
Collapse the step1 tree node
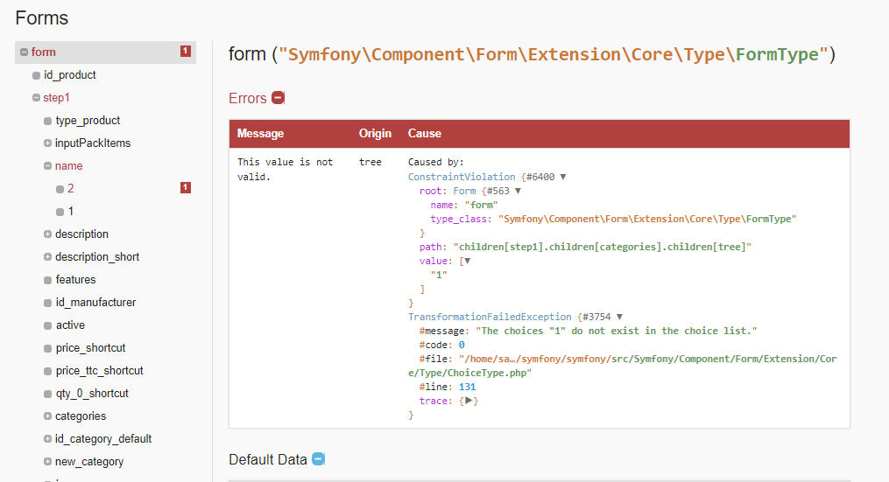point(36,97)
